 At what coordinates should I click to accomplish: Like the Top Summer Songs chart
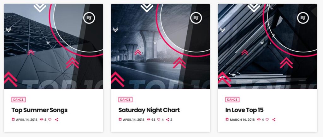coord(50,120)
